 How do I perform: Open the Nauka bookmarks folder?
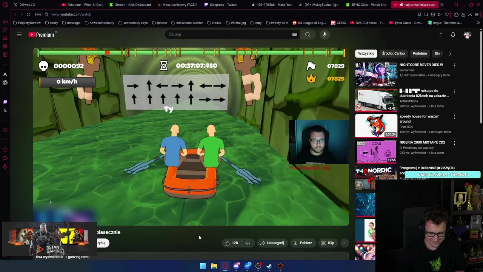[x=214, y=23]
